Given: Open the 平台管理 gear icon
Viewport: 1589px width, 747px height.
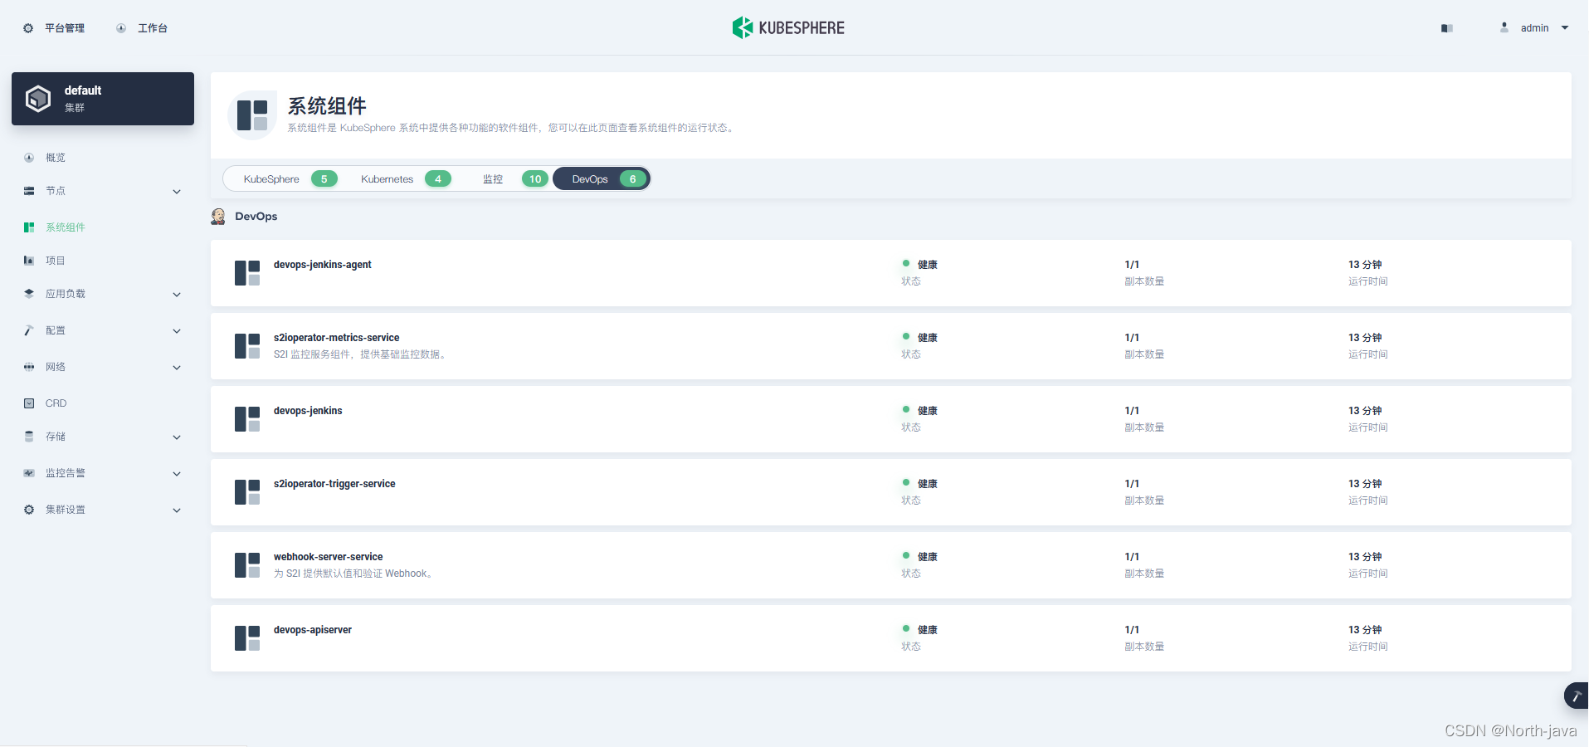Looking at the screenshot, I should 28,28.
